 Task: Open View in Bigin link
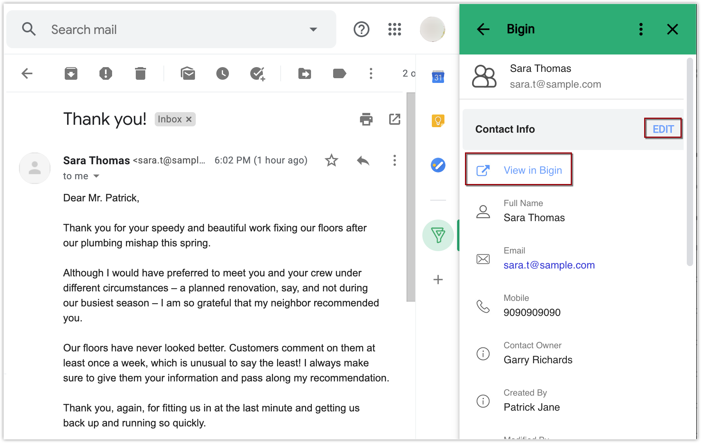[532, 170]
